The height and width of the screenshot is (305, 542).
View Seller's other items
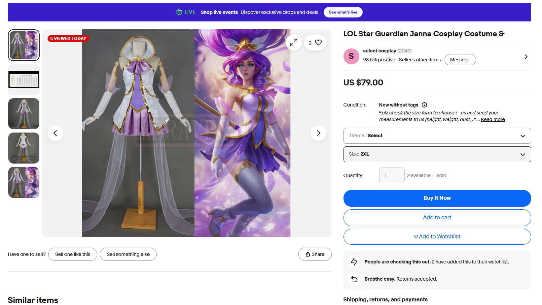(x=420, y=60)
